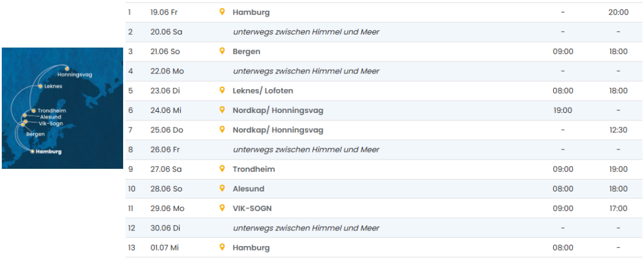
Task: Click the pin on day 13 Hamburg
Action: pyautogui.click(x=222, y=247)
